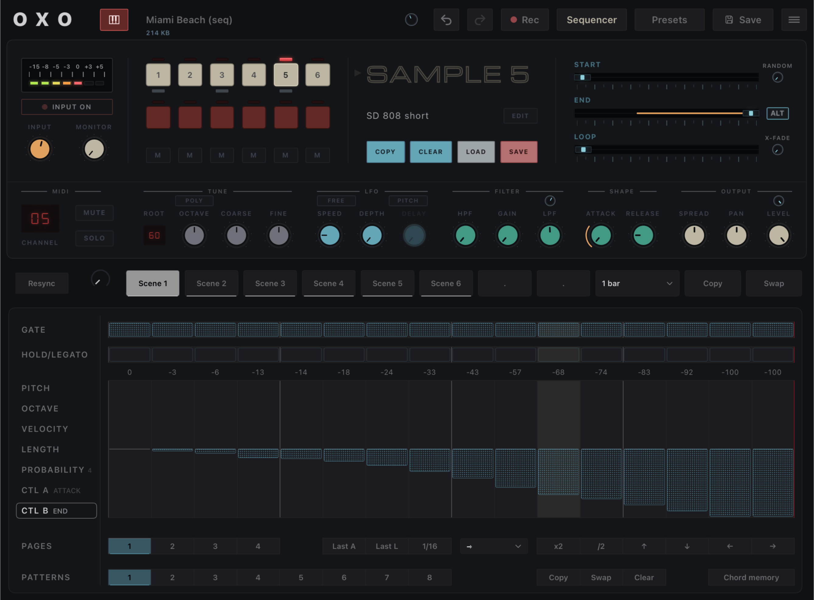Viewport: 814px width, 600px height.
Task: Click the knob next to Resync
Action: point(100,280)
